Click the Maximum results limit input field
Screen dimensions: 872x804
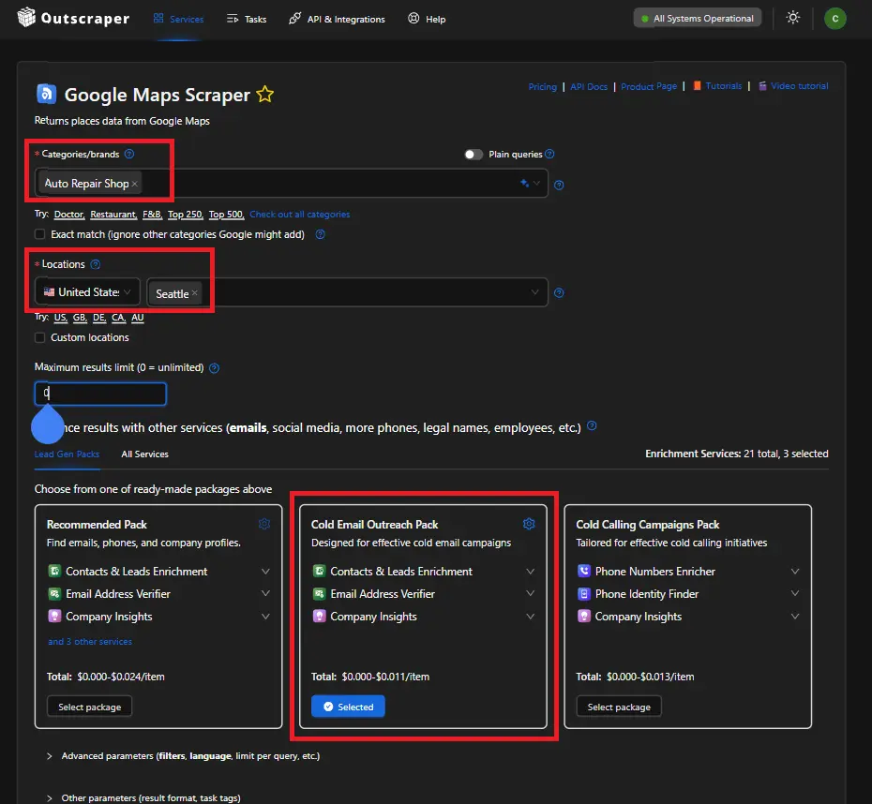pyautogui.click(x=100, y=394)
